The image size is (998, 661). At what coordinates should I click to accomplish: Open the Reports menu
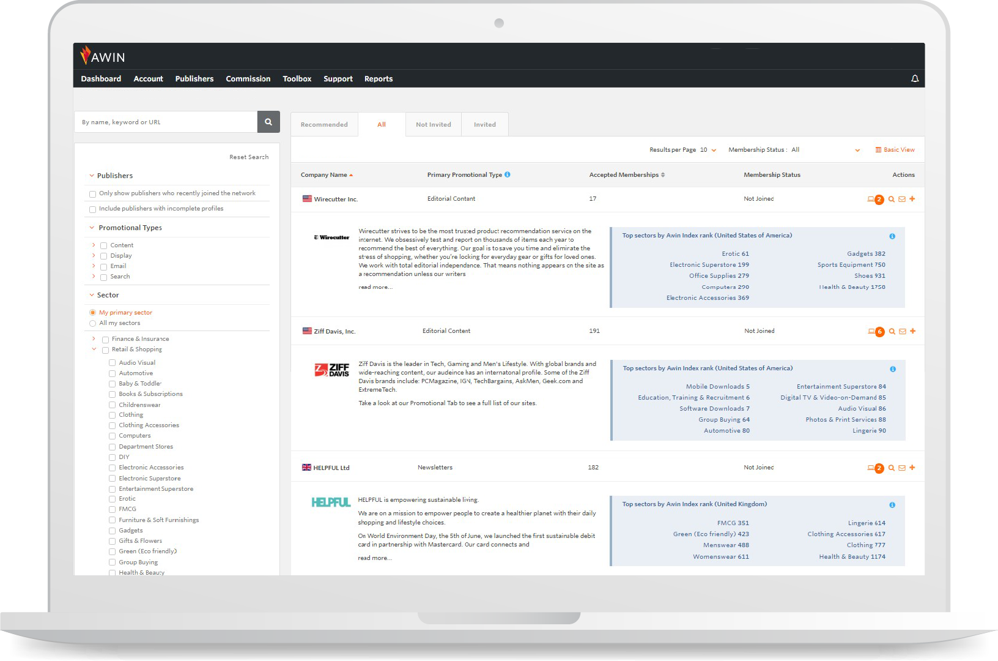[x=379, y=79]
